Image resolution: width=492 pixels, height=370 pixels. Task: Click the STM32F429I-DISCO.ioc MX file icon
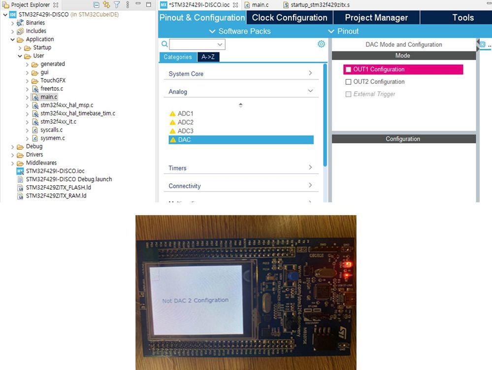tap(20, 171)
